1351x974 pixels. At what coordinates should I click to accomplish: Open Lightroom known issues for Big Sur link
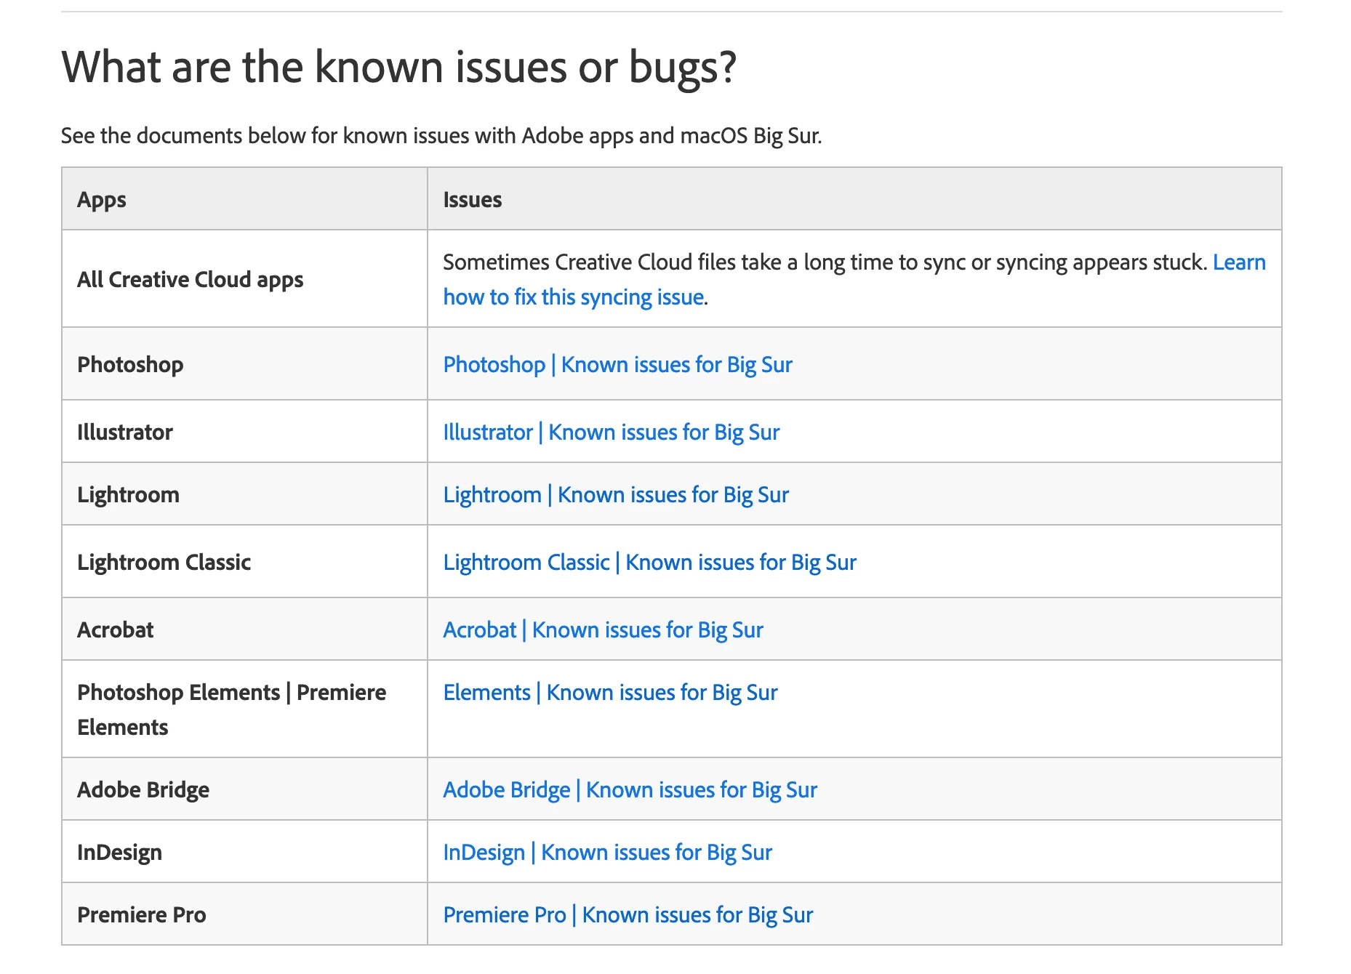616,495
